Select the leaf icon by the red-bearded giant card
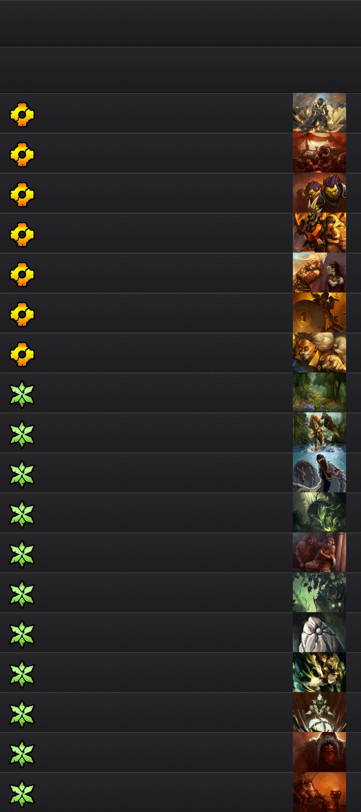The width and height of the screenshot is (361, 812). (22, 753)
